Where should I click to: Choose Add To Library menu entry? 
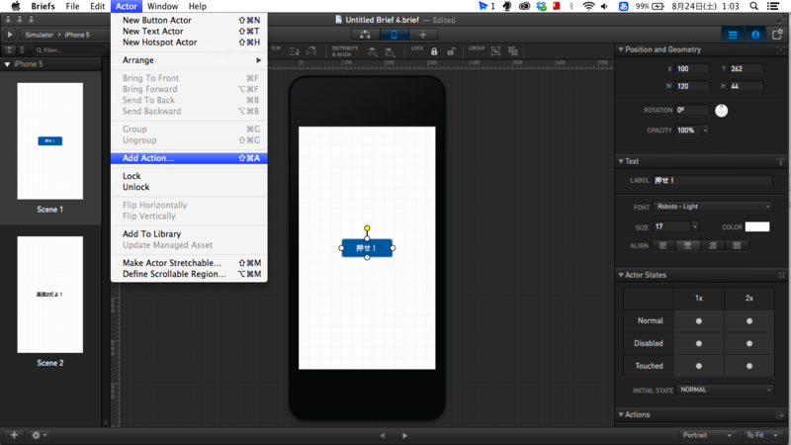[189, 234]
